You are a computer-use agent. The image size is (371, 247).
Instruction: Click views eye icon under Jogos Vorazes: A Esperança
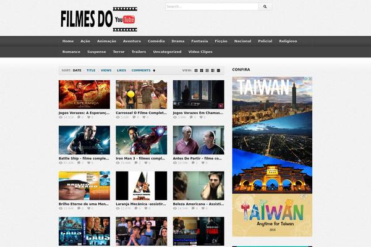(61, 117)
